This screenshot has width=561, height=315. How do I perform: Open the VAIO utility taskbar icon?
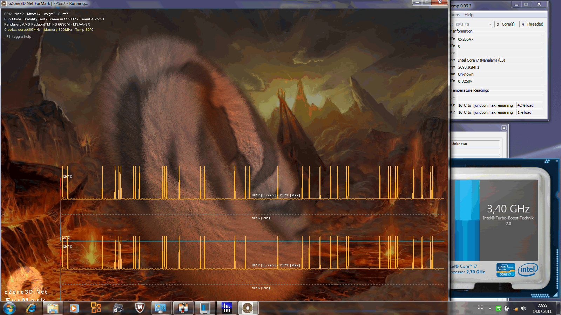tap(118, 308)
